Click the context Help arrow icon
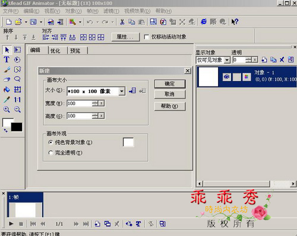297x236 pixels. (235, 21)
